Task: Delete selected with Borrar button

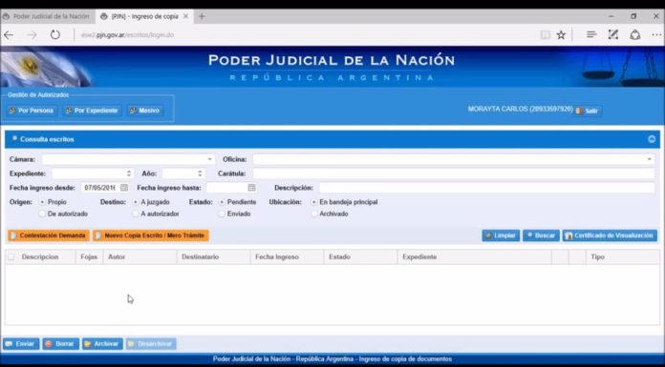Action: 60,344
